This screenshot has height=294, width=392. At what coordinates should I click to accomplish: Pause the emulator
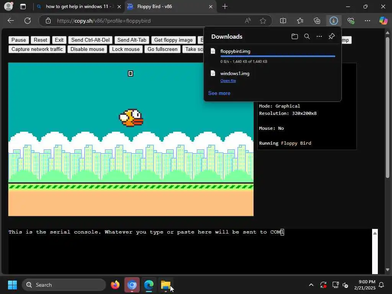click(19, 40)
